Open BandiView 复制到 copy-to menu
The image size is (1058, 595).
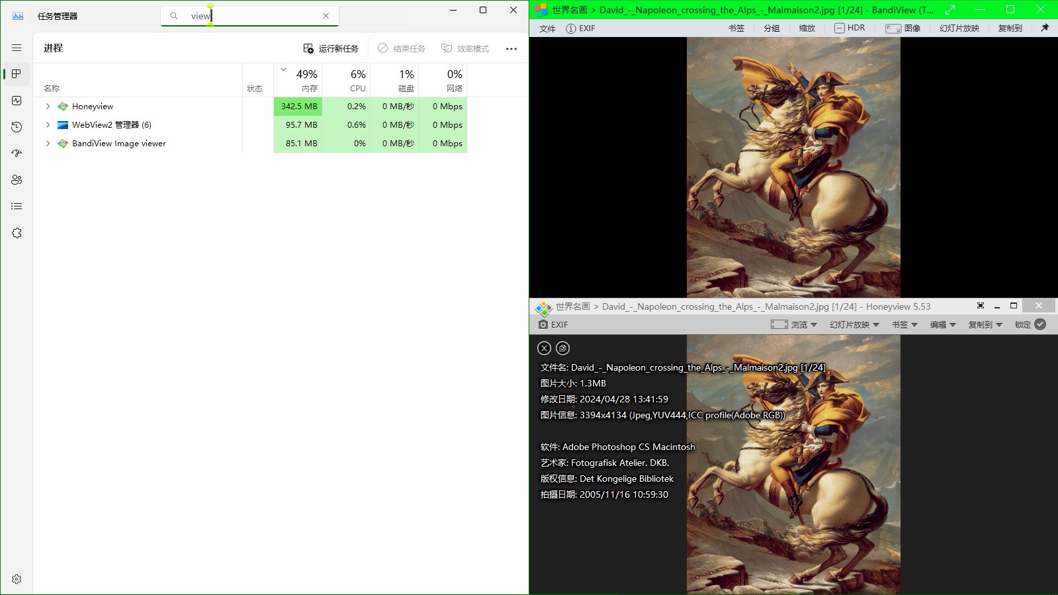(1010, 28)
